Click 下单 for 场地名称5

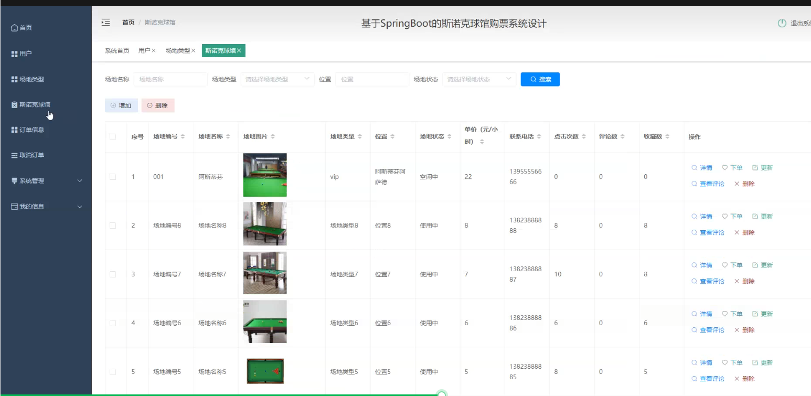(x=732, y=363)
